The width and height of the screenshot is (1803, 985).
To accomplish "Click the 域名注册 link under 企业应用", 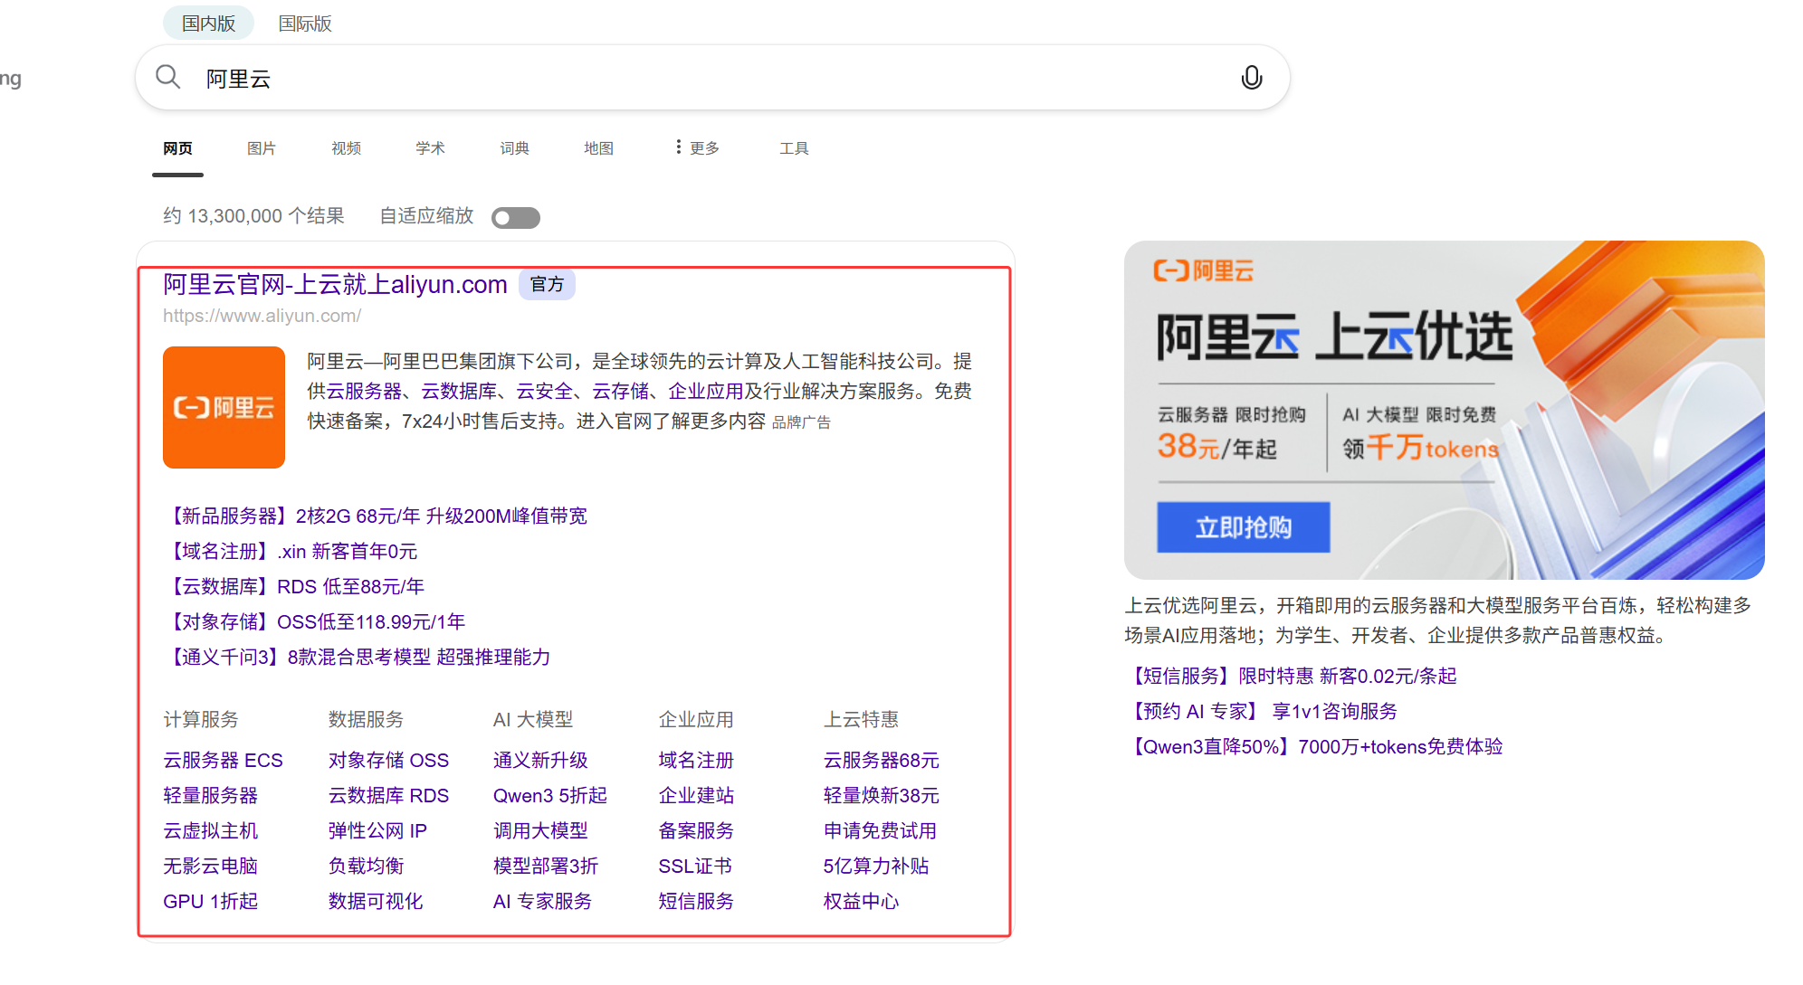I will point(695,761).
